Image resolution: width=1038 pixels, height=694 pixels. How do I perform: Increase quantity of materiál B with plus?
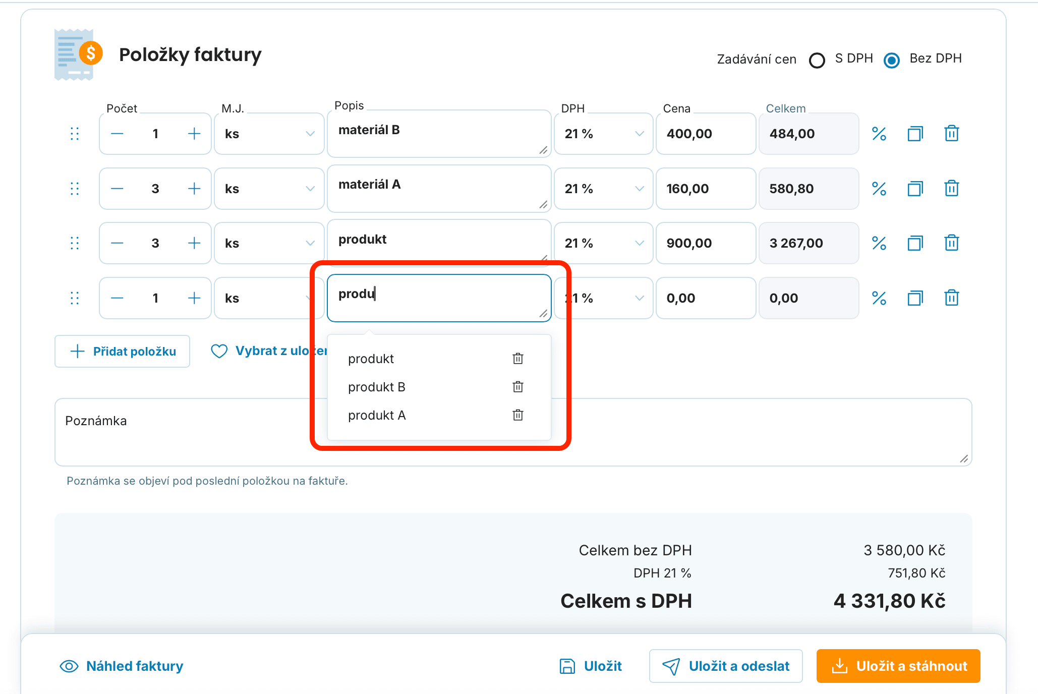tap(194, 134)
